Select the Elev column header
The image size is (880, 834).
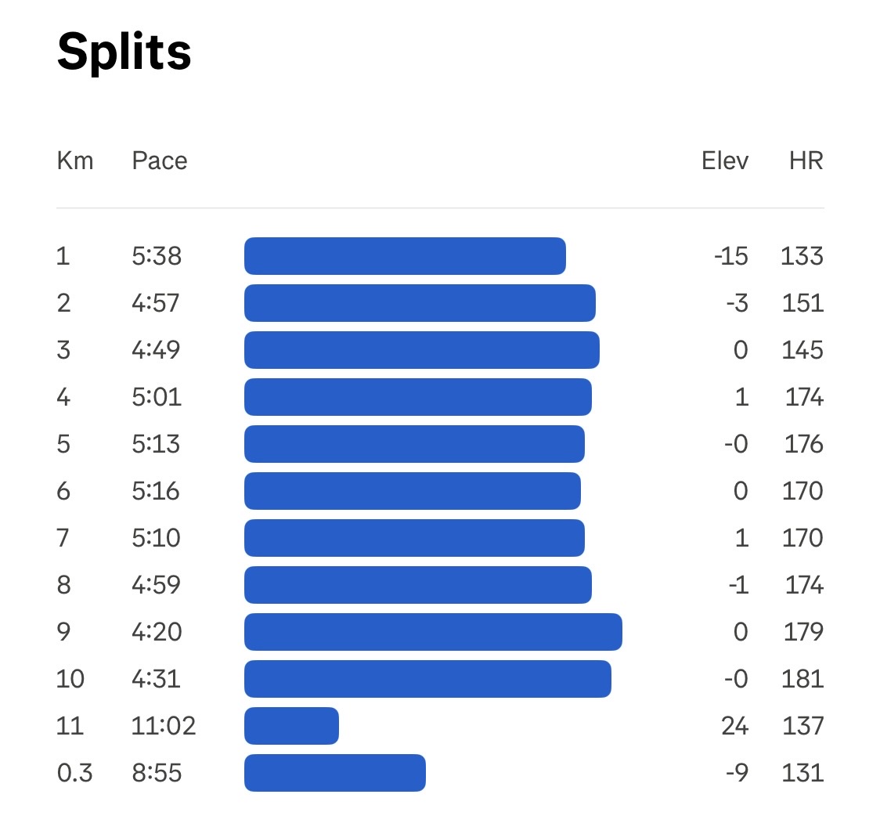point(724,161)
